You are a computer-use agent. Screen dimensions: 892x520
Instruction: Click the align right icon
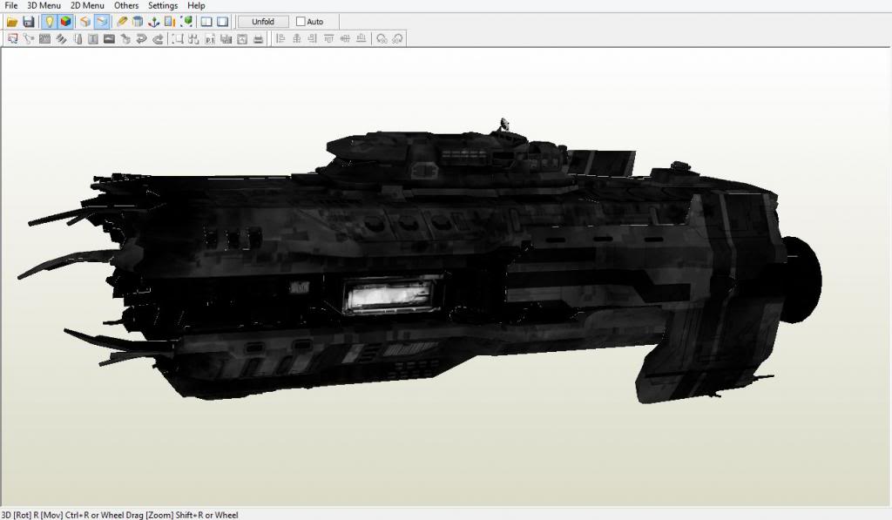(313, 38)
